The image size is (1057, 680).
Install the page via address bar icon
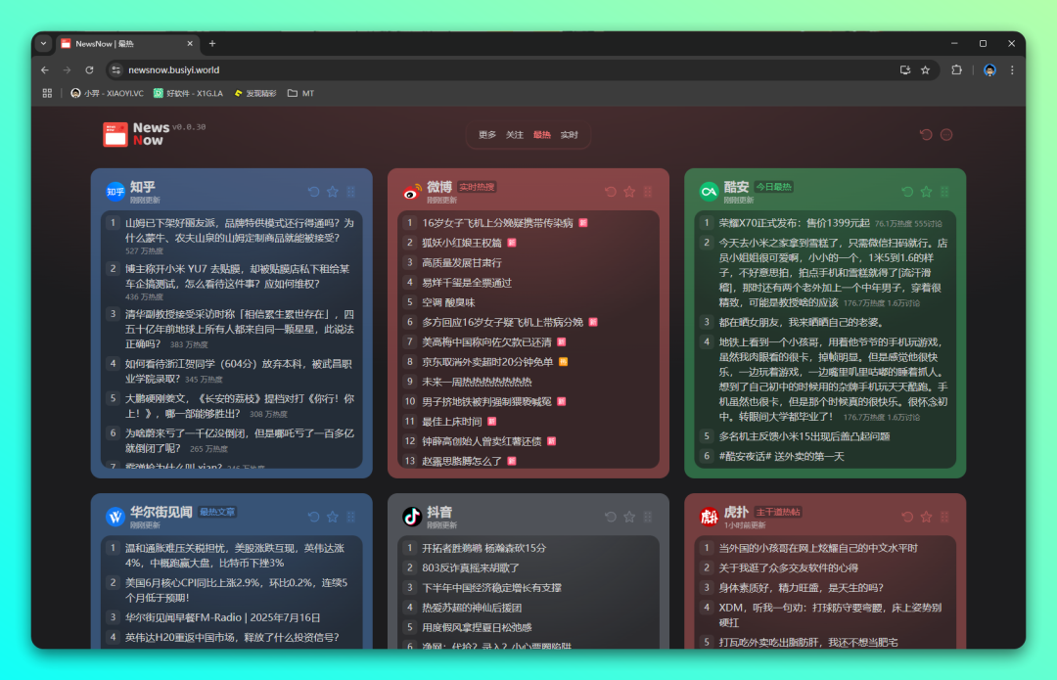point(904,70)
